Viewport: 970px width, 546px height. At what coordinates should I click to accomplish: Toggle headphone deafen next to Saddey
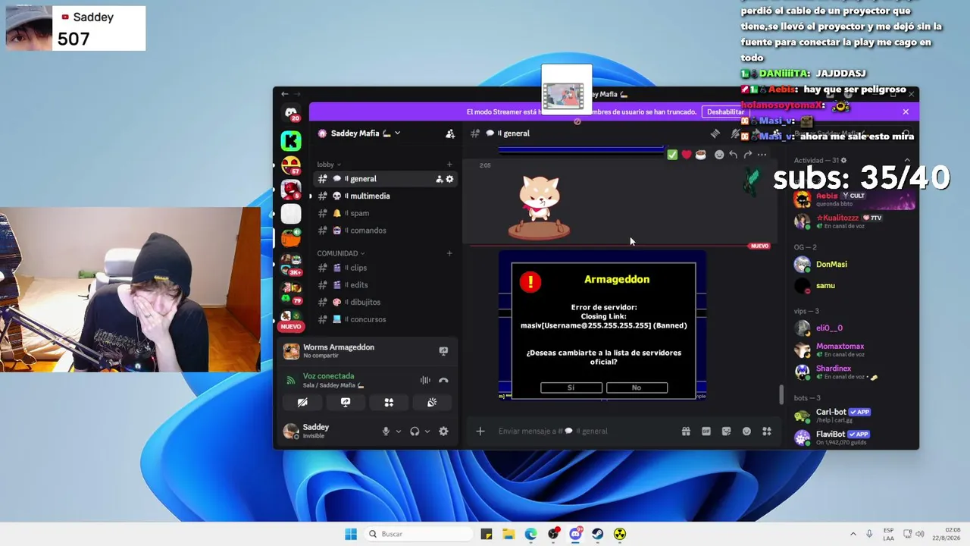[x=415, y=431]
